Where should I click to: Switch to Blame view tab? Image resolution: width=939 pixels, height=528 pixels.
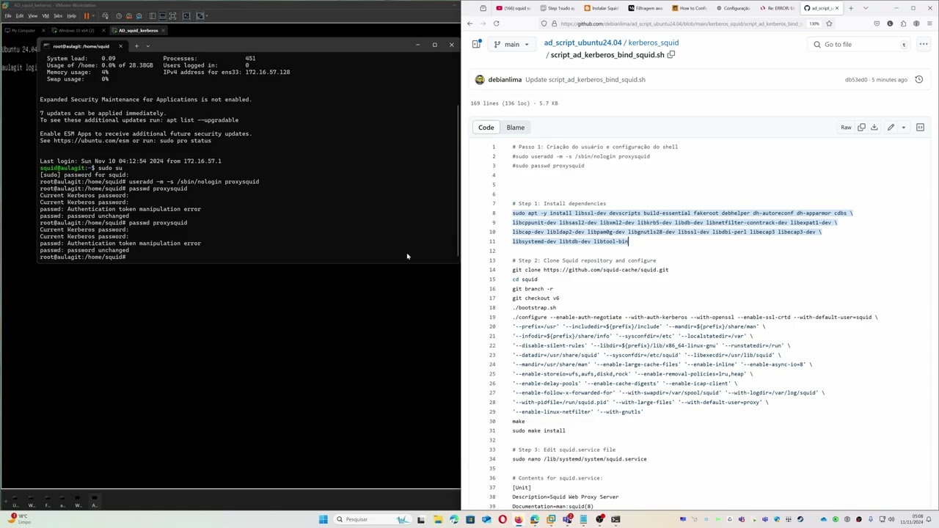point(515,128)
